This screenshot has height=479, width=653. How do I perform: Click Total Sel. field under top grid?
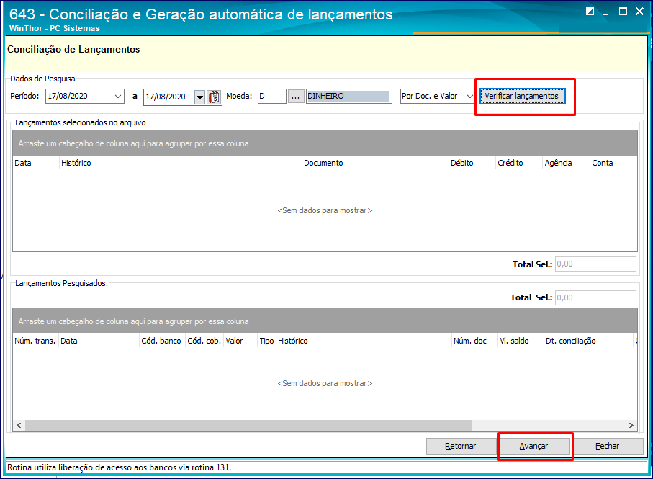595,264
